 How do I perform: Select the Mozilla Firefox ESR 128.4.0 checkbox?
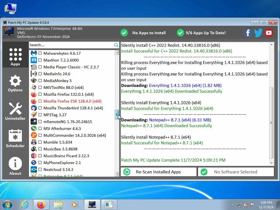[x=40, y=101]
